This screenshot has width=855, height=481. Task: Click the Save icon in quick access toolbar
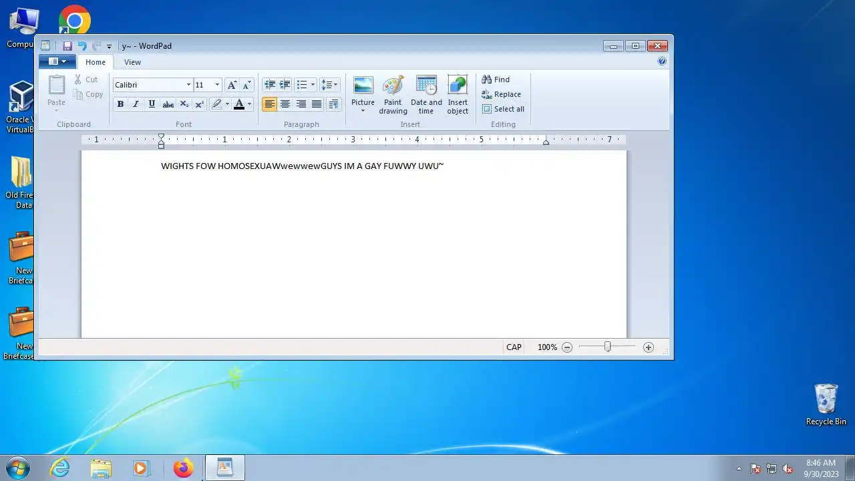tap(67, 46)
